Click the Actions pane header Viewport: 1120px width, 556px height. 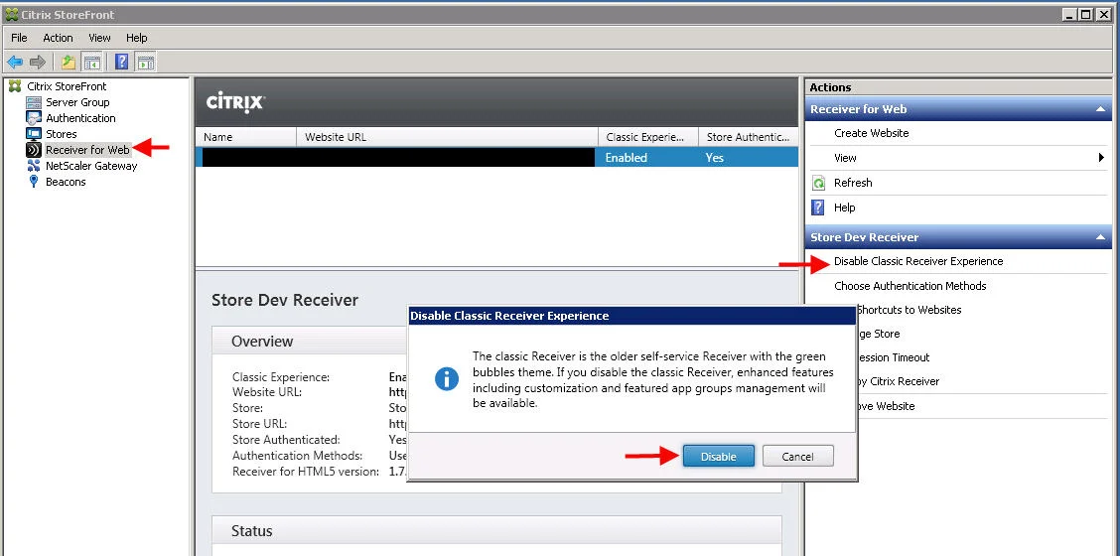tap(958, 87)
